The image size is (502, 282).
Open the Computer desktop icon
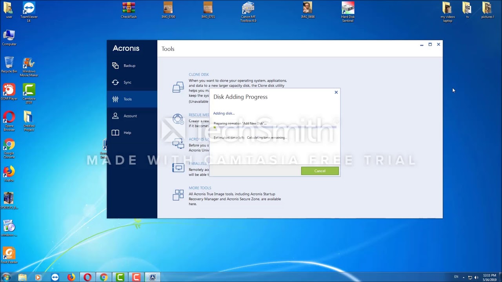(9, 38)
